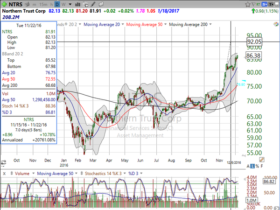
Task: Click the Moving Average 20 label
Action: [x=102, y=24]
